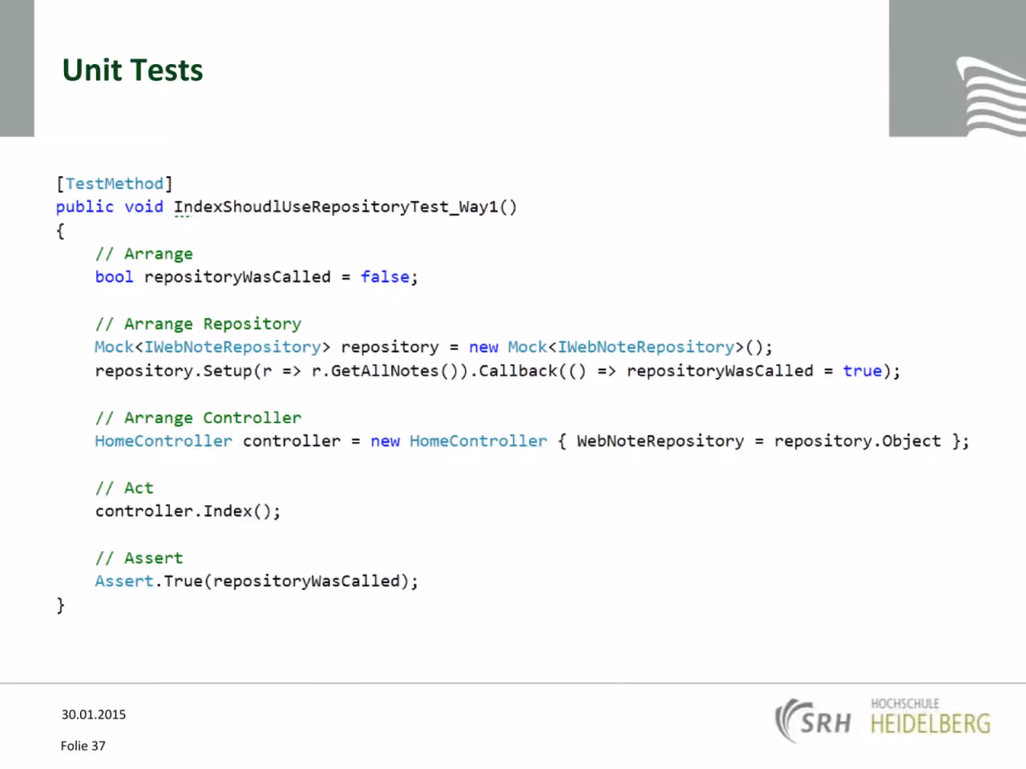Viewport: 1026px width, 769px height.
Task: Click the true keyword in the Callback
Action: coord(862,371)
